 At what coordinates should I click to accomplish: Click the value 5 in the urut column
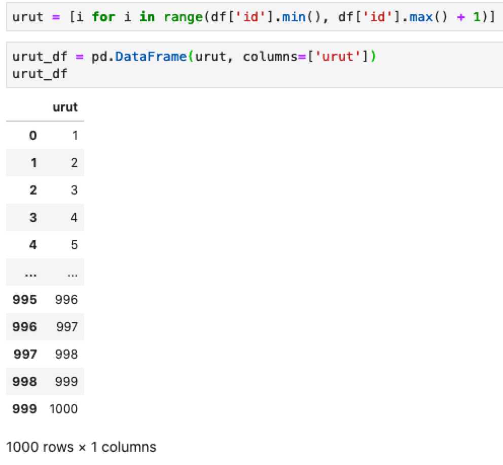tap(74, 245)
